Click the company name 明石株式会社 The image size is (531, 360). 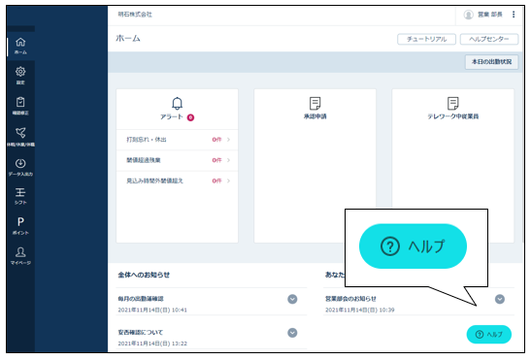click(x=135, y=15)
